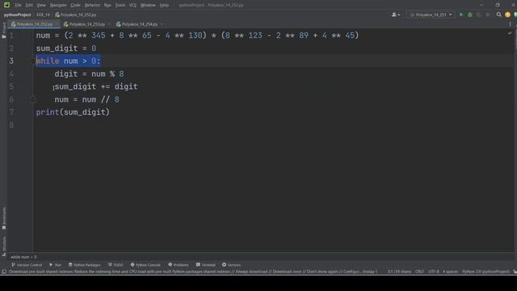
Task: Open Python Console tool window
Action: tap(145, 265)
